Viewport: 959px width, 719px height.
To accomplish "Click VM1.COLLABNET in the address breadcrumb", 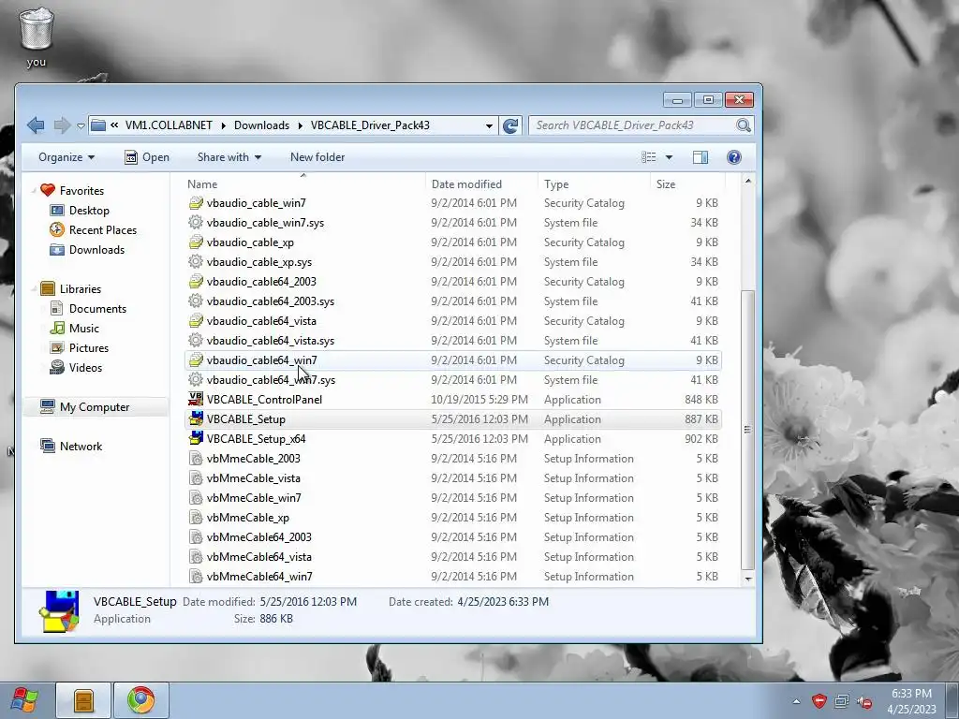I will (x=169, y=125).
